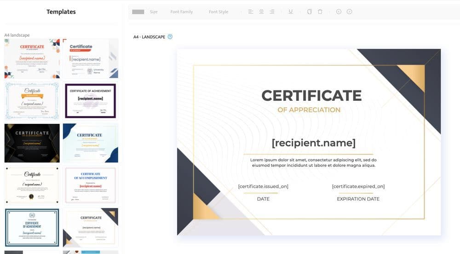The height and width of the screenshot is (254, 460).
Task: Click the CERTIFICATE heading on the canvas
Action: (x=311, y=96)
